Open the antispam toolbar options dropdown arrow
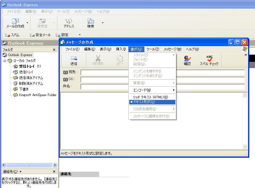 (x=80, y=35)
